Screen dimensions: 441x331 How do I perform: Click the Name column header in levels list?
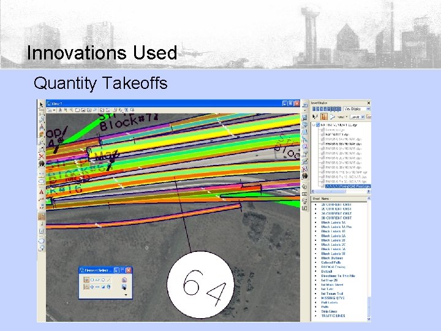click(325, 199)
